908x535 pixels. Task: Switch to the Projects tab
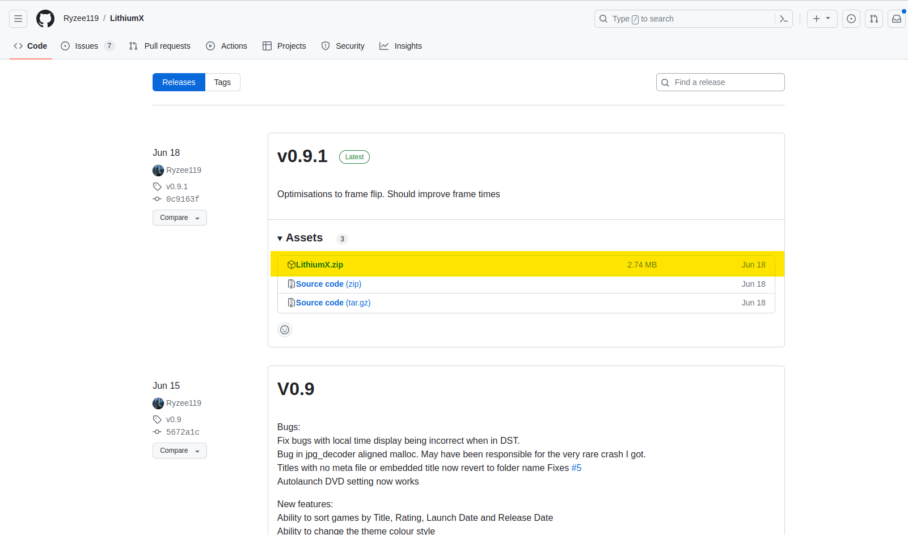(284, 46)
